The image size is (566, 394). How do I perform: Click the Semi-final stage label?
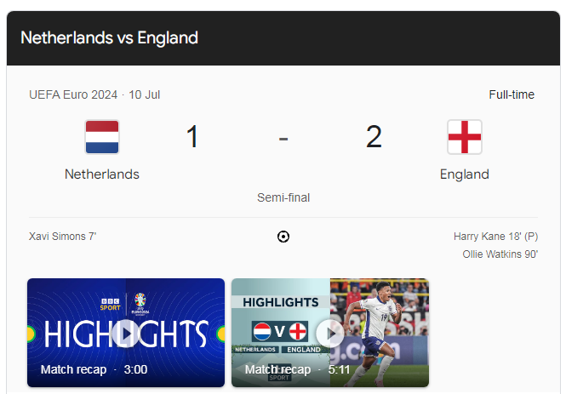pyautogui.click(x=283, y=197)
